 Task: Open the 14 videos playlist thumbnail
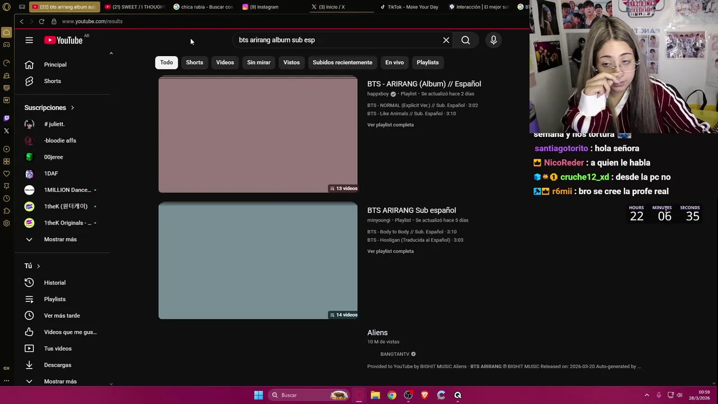click(x=258, y=261)
